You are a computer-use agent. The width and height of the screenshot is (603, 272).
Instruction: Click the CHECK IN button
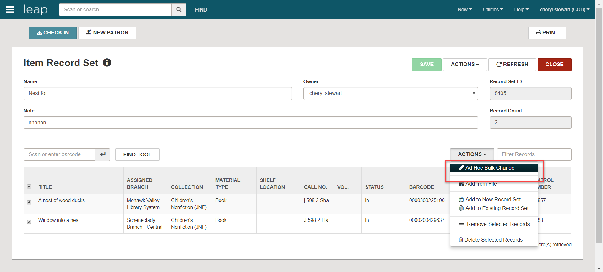(53, 33)
